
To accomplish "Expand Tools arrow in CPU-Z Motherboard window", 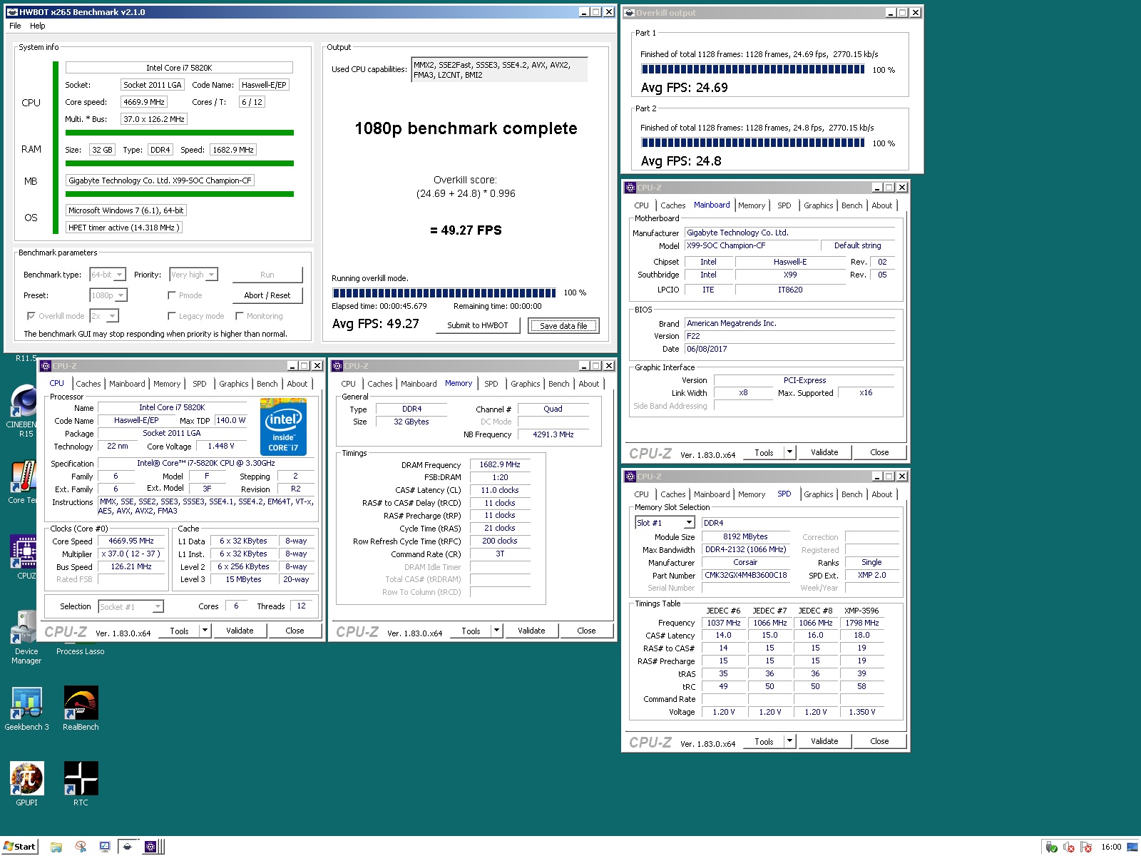I will point(789,452).
